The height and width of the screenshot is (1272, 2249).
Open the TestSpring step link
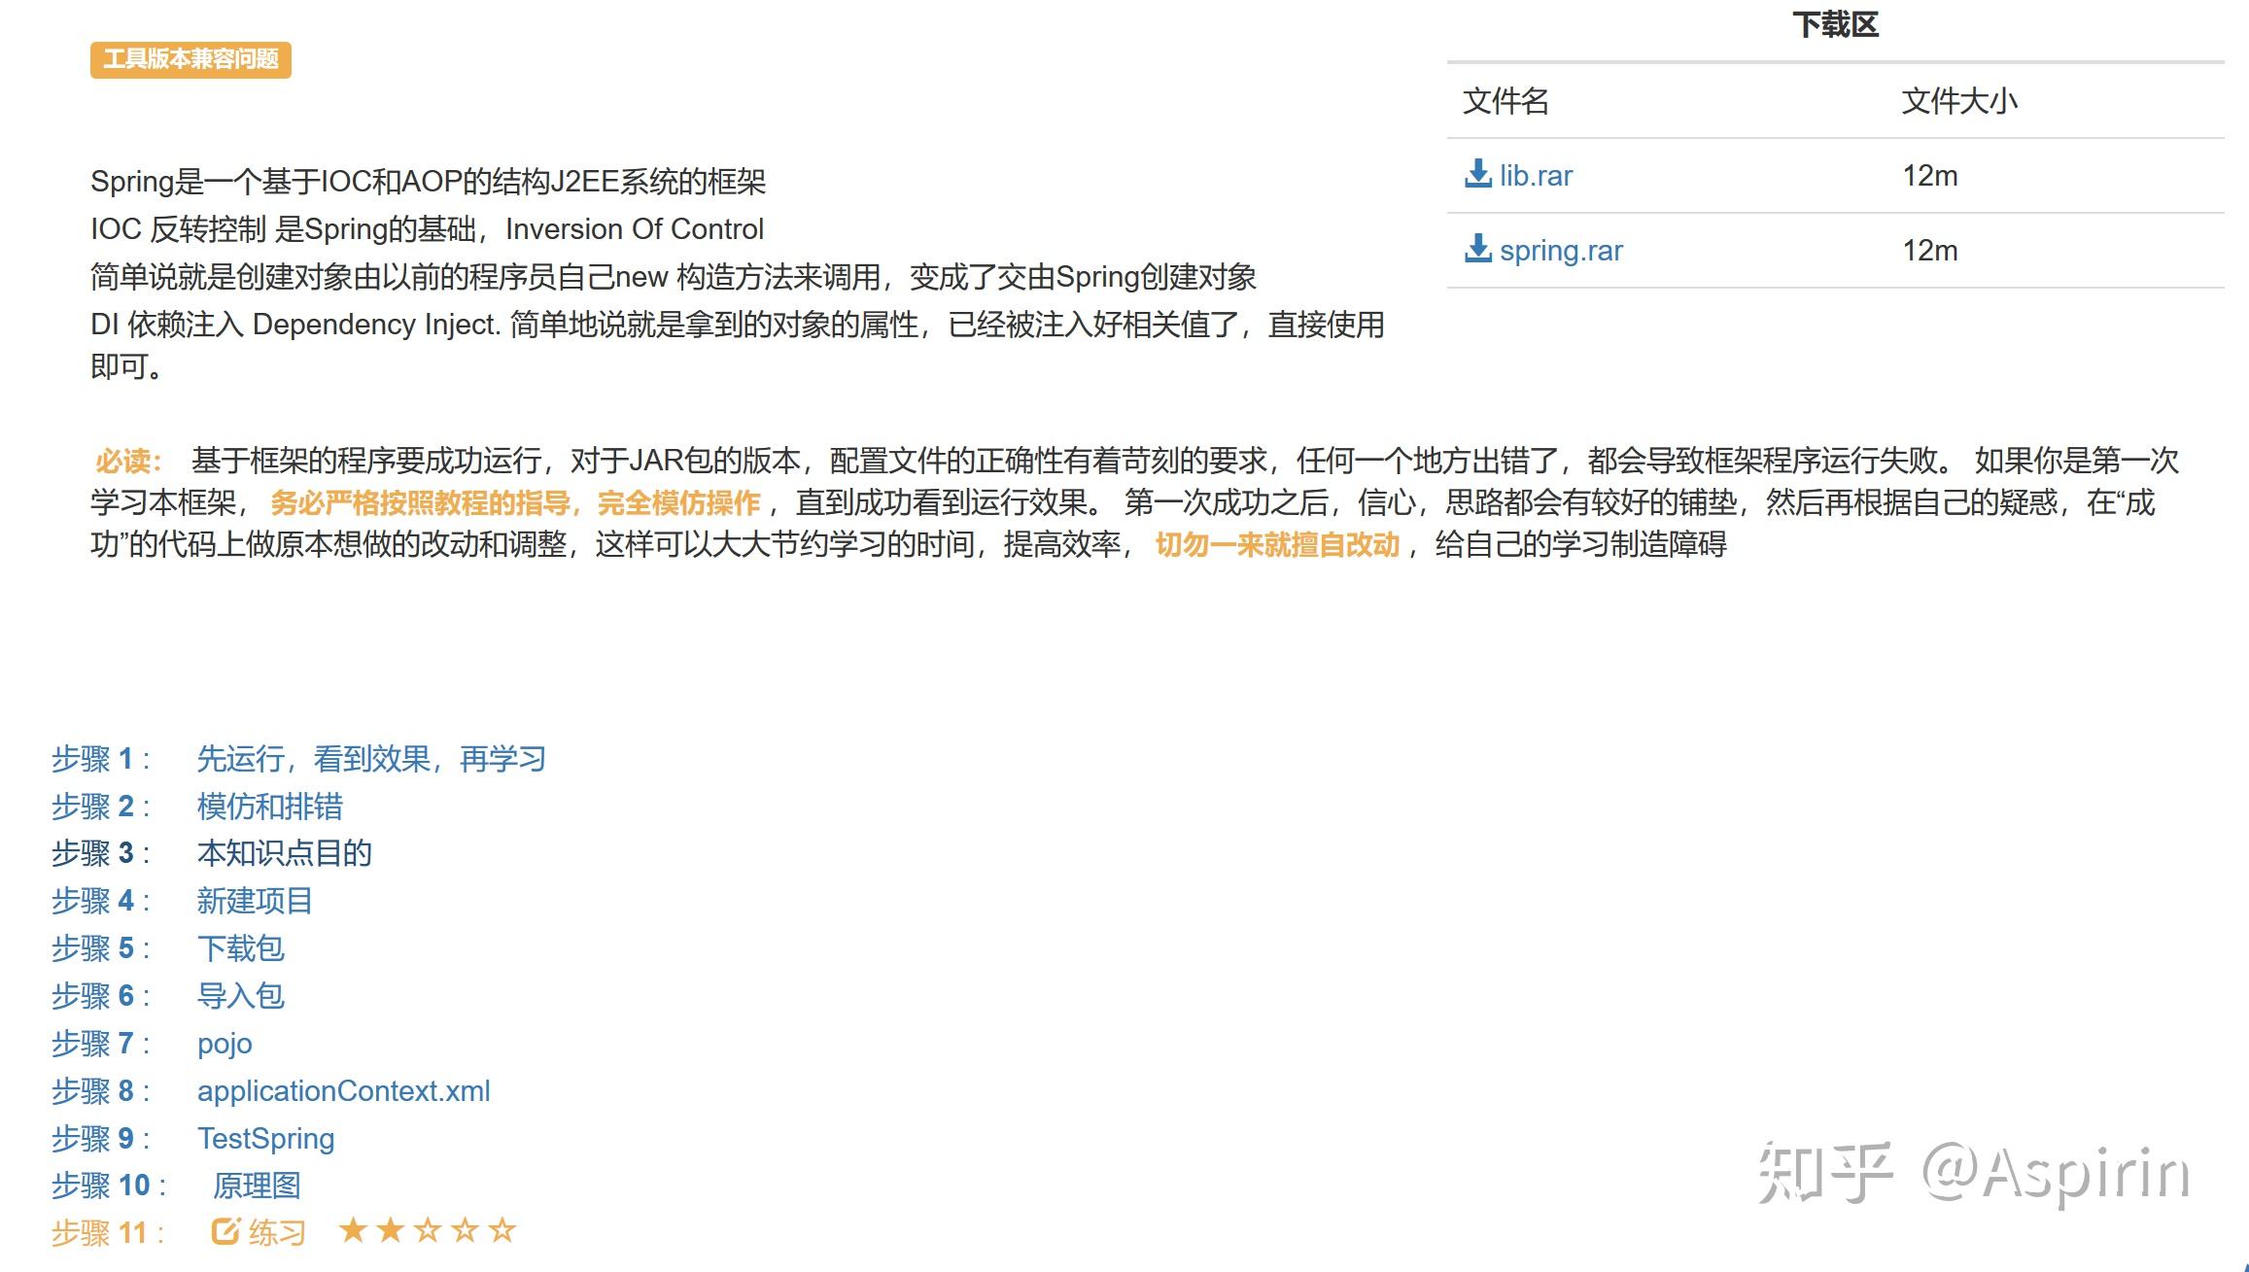pyautogui.click(x=265, y=1138)
